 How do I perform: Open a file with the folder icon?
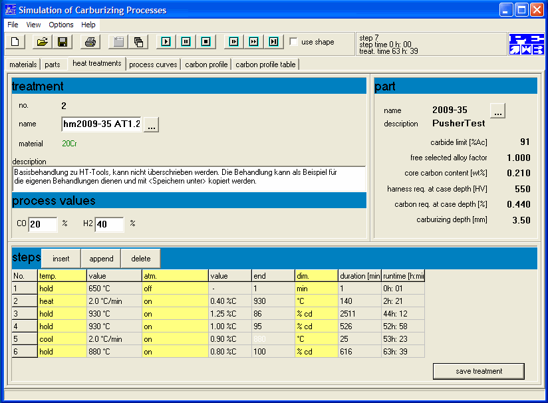[43, 42]
